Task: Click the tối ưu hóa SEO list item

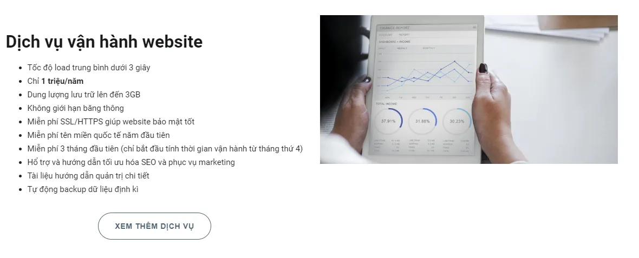Action: [131, 162]
